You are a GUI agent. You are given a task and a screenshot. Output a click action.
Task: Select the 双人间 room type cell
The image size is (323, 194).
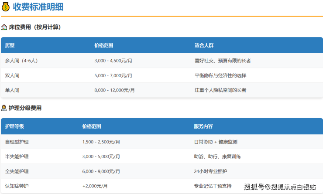[x=12, y=75]
